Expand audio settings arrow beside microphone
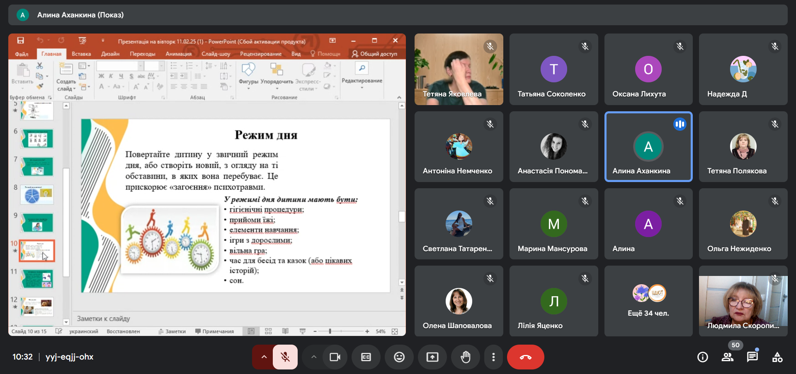The height and width of the screenshot is (374, 796). 264,357
